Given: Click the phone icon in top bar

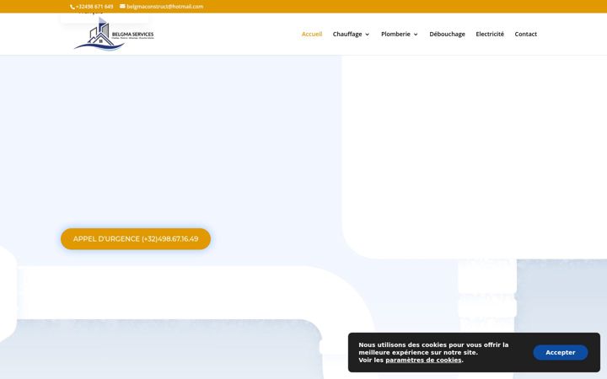Looking at the screenshot, I should (x=72, y=7).
